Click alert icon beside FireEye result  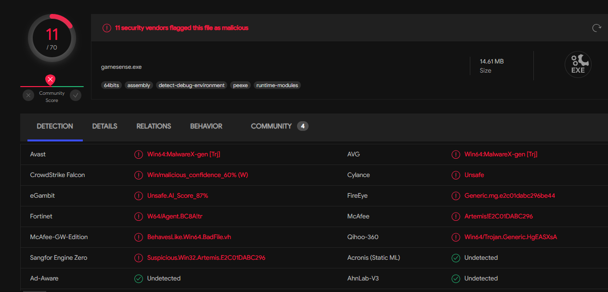point(456,196)
